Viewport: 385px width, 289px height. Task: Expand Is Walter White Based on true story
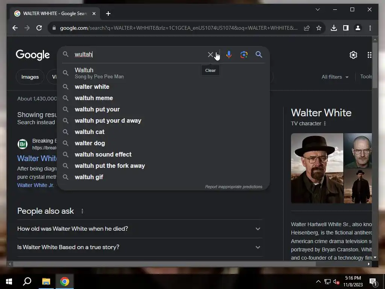click(139, 247)
